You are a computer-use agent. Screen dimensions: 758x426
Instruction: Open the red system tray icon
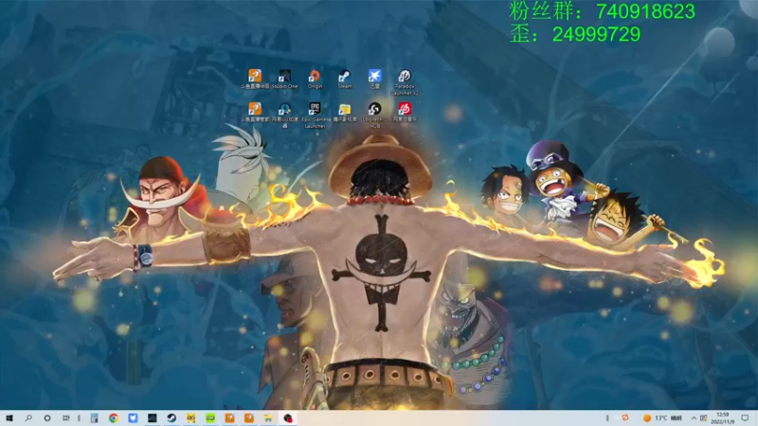pyautogui.click(x=625, y=417)
